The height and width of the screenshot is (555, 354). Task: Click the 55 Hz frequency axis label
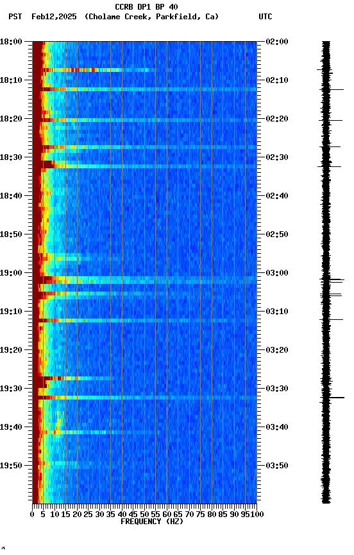pos(156,515)
